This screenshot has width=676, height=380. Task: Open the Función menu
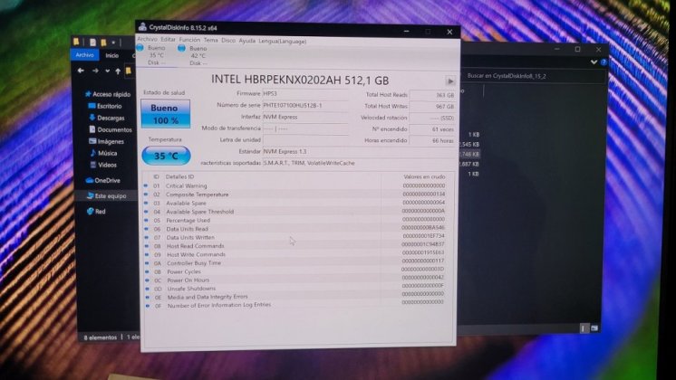tap(189, 40)
